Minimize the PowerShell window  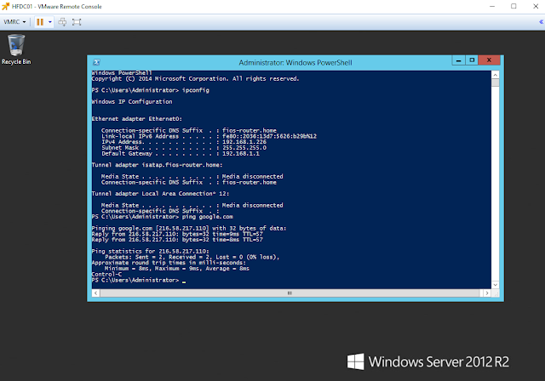click(x=458, y=60)
